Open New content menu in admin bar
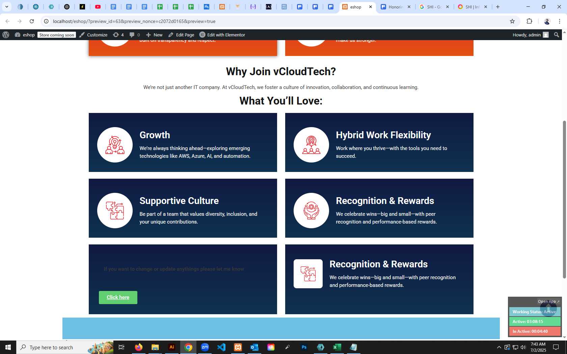Image resolution: width=567 pixels, height=354 pixels. coord(154,35)
